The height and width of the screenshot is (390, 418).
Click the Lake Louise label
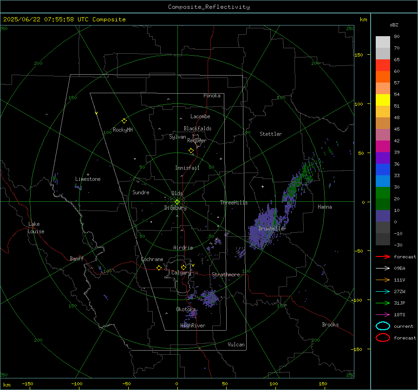point(36,228)
